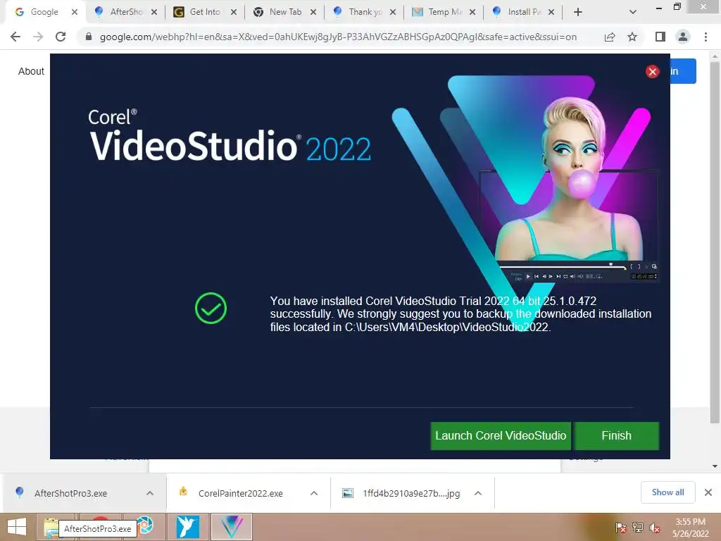
Task: Click Show all downloads
Action: pos(667,492)
